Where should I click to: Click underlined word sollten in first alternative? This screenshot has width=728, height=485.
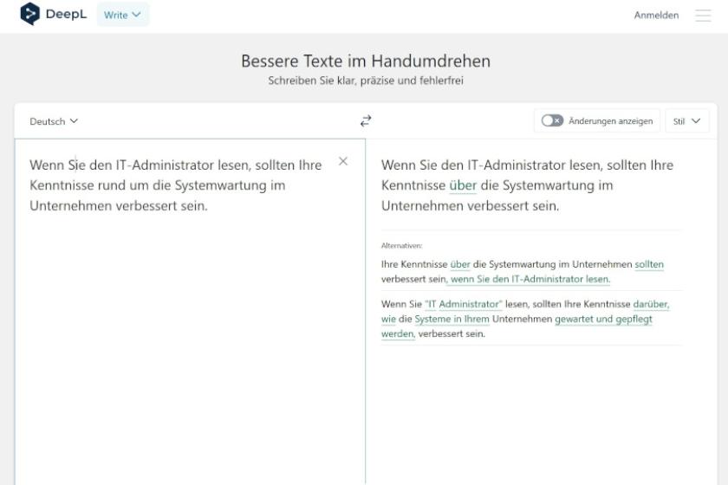point(649,264)
